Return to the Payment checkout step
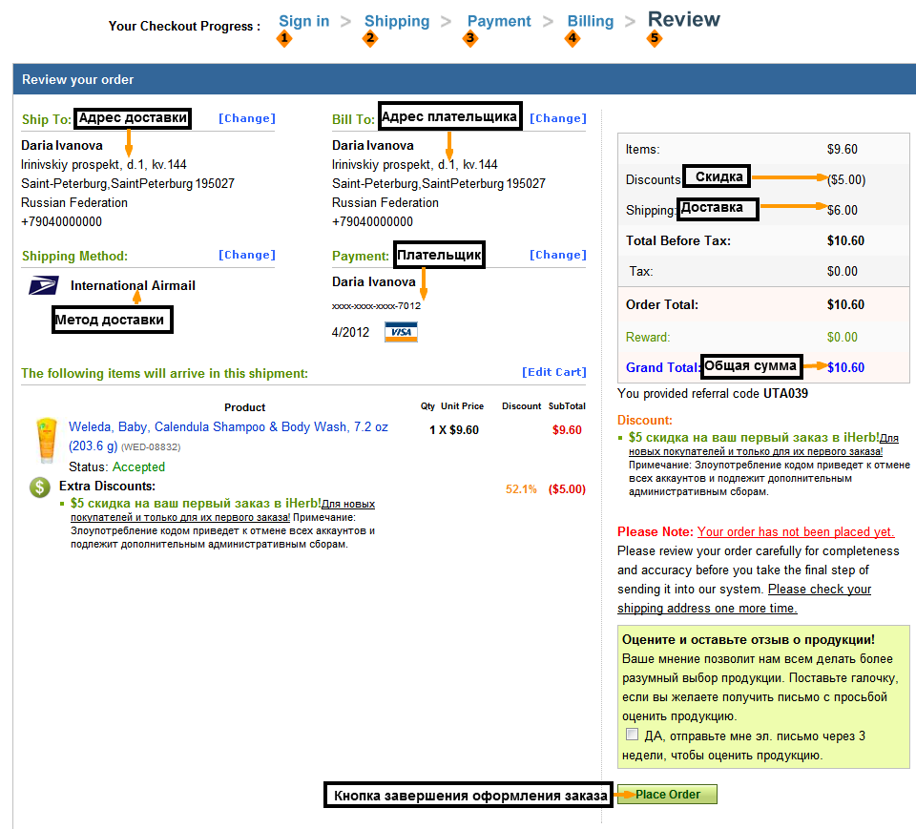 coord(499,21)
